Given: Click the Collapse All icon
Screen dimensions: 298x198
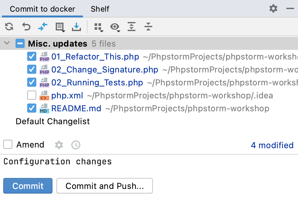Looking at the screenshot, I should 148,27.
